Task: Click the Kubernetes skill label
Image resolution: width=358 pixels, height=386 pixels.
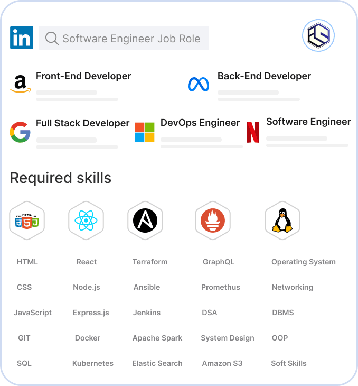Action: (x=93, y=363)
